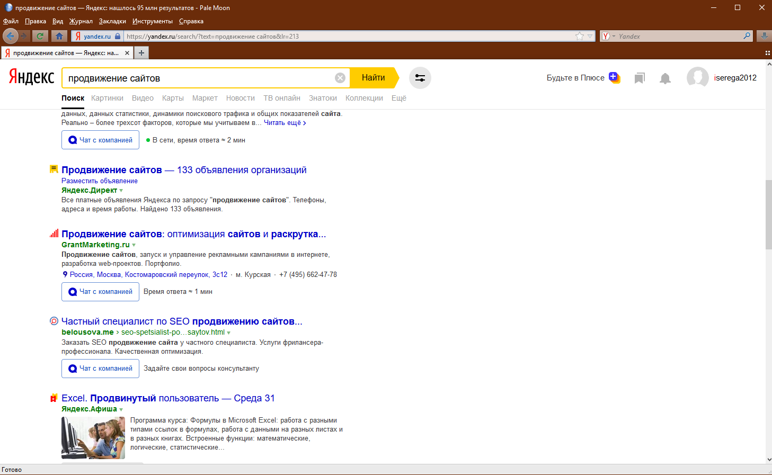
Task: Open 'Чат с компанией' for GrantMarketing
Action: click(x=100, y=292)
